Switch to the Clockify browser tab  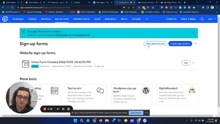click(80, 2)
